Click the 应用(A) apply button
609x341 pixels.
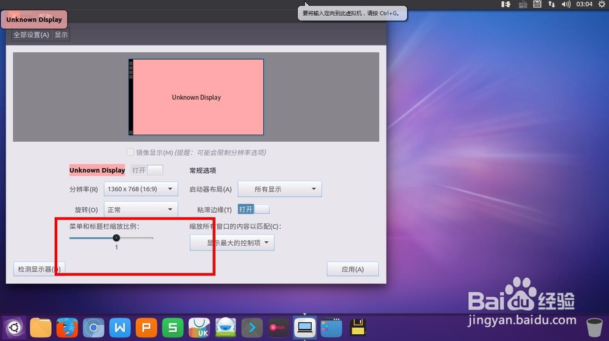coord(353,269)
